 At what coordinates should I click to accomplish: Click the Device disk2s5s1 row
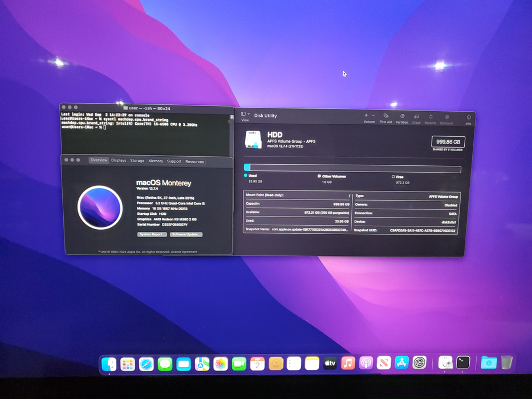[x=406, y=222]
